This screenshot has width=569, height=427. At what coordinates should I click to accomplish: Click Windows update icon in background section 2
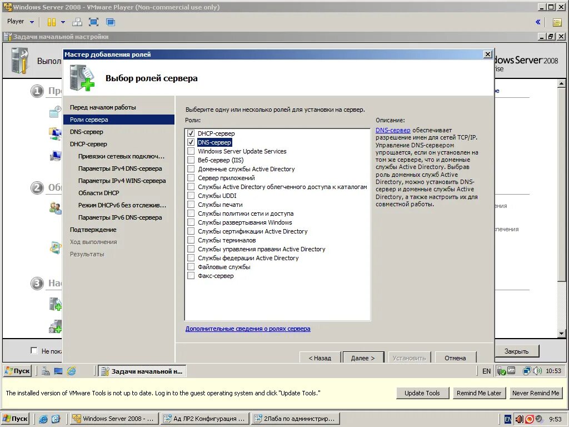[x=55, y=247]
